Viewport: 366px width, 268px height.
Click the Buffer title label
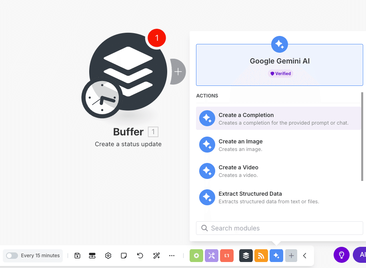coord(128,132)
